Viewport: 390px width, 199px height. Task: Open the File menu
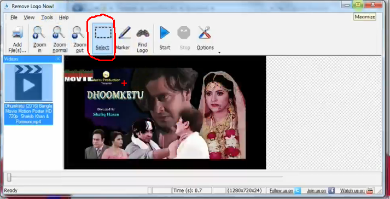click(14, 17)
